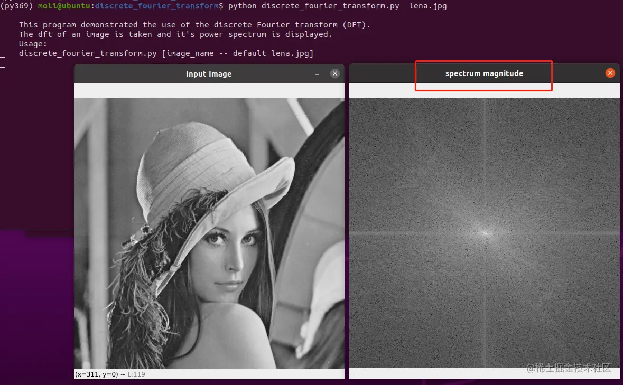This screenshot has height=385, width=623.
Task: Click the terminal line 'The dft of an image'
Action: pyautogui.click(x=175, y=34)
